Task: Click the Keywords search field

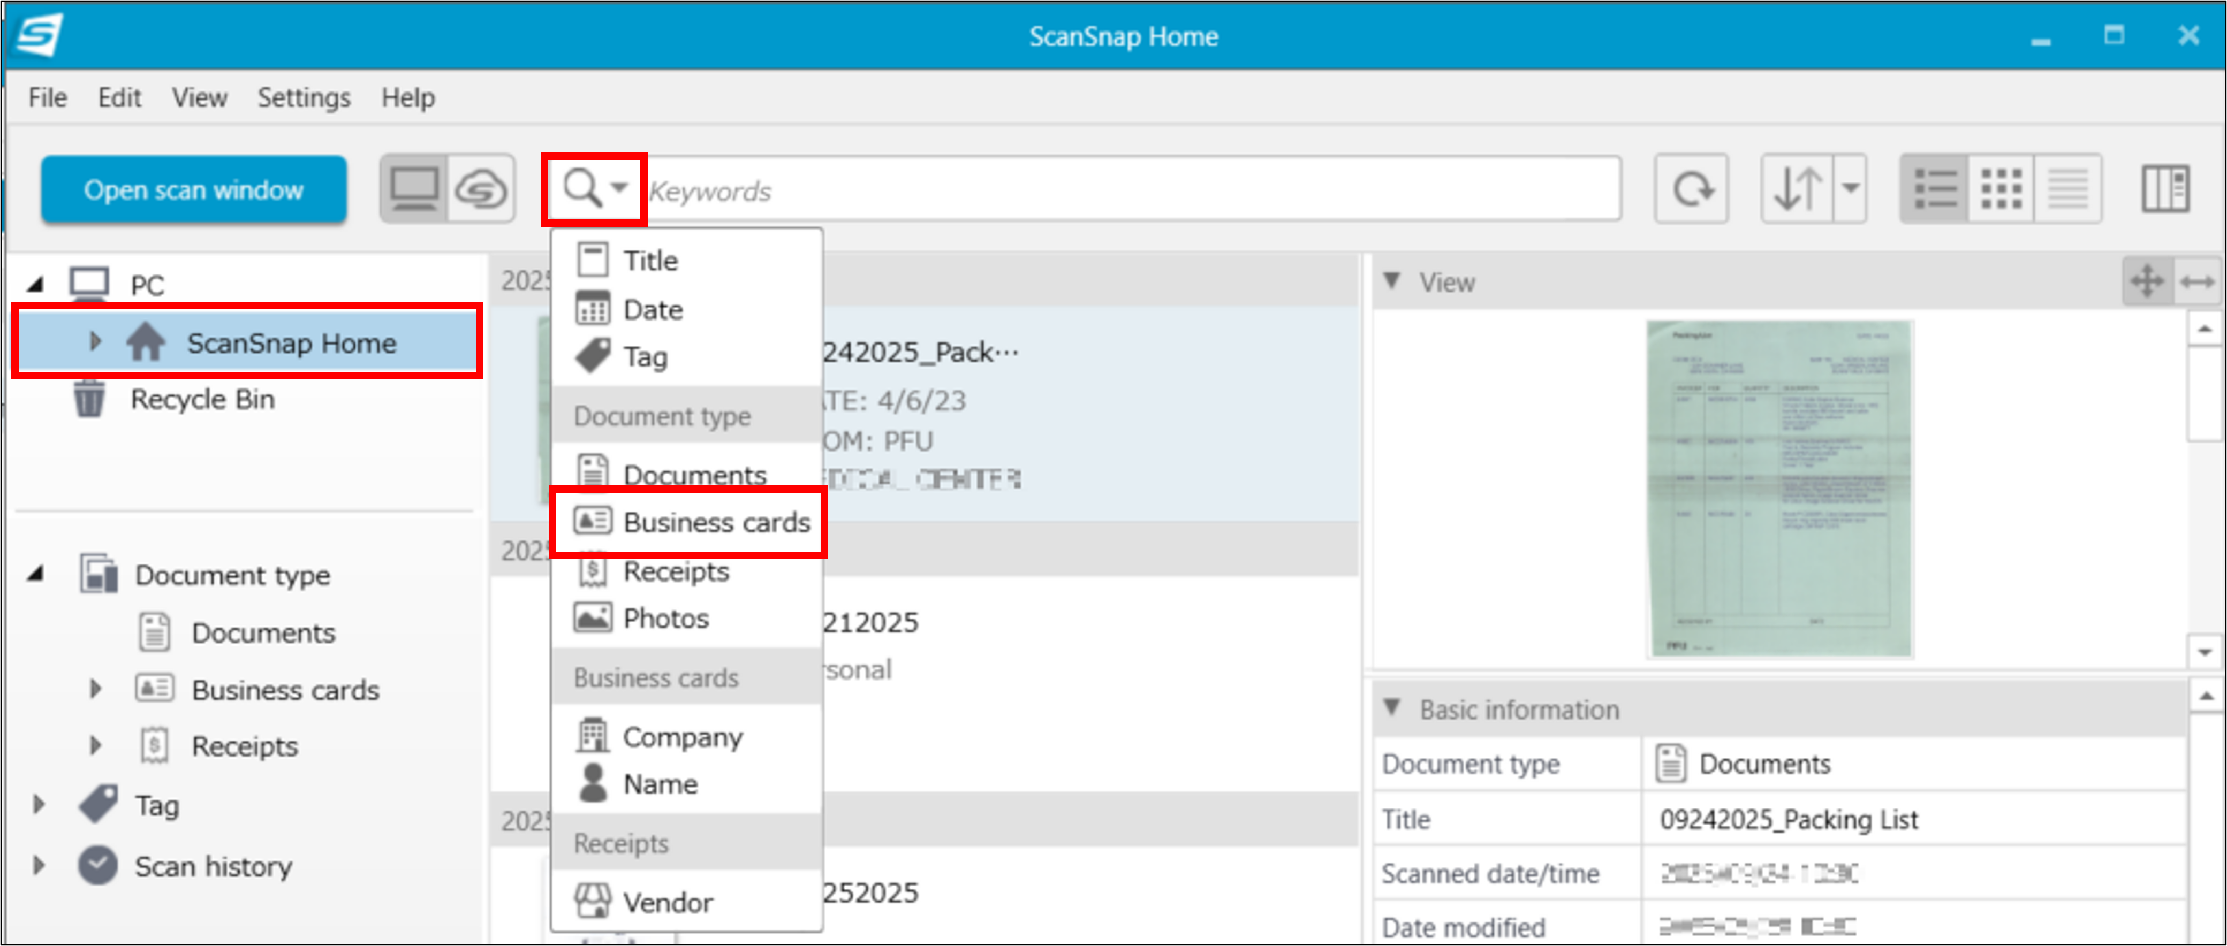Action: point(1133,190)
